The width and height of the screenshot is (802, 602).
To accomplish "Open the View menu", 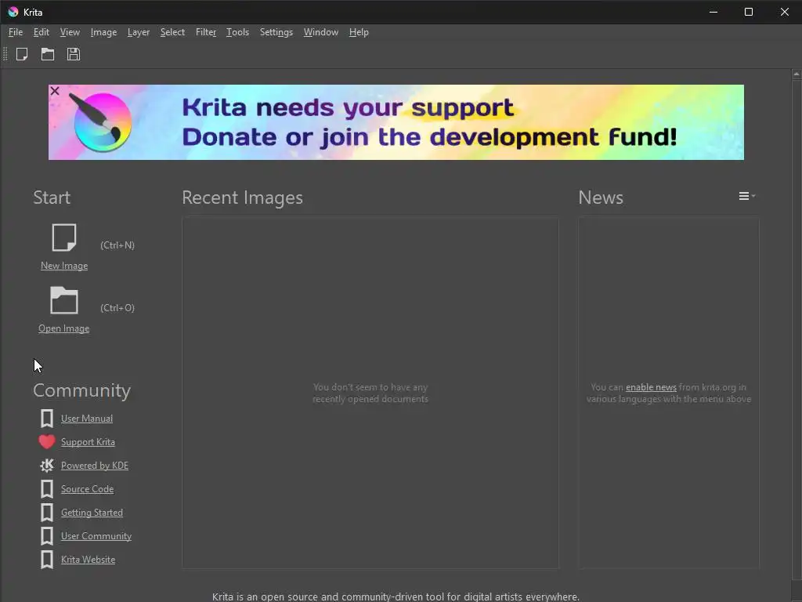I will point(70,32).
